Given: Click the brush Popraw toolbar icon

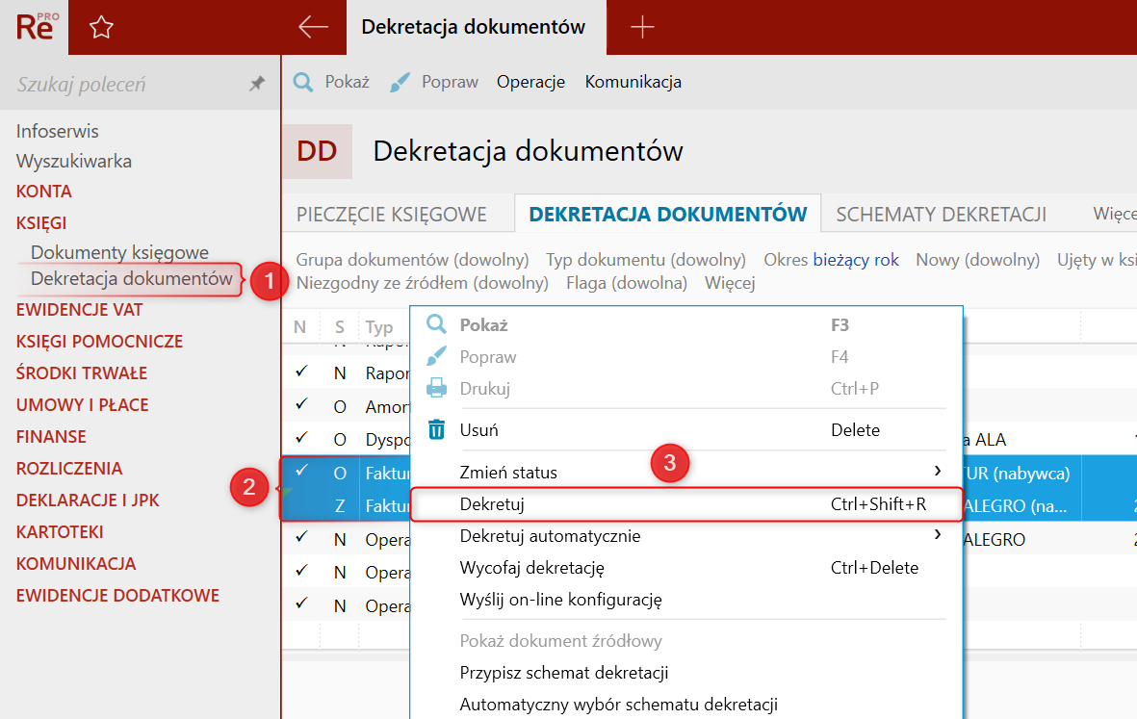Looking at the screenshot, I should (400, 82).
